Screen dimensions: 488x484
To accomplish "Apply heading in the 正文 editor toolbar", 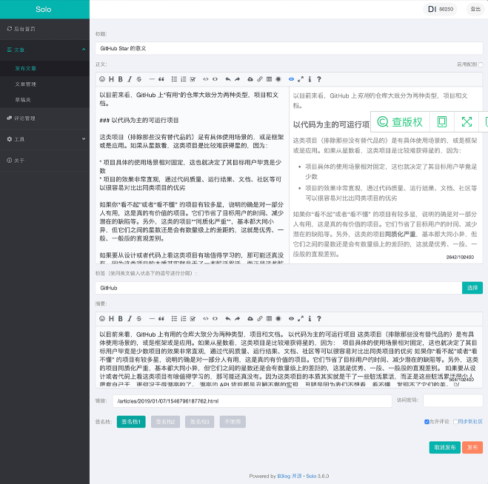I will coord(111,79).
